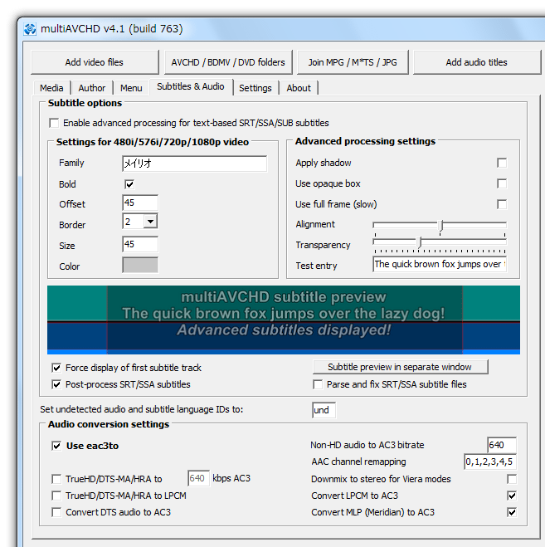This screenshot has width=545, height=547.
Task: Switch to the Media tab
Action: (51, 88)
